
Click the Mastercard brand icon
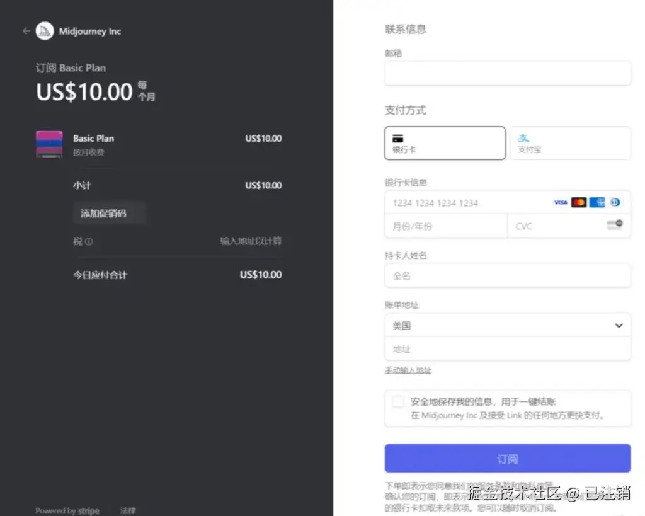579,202
